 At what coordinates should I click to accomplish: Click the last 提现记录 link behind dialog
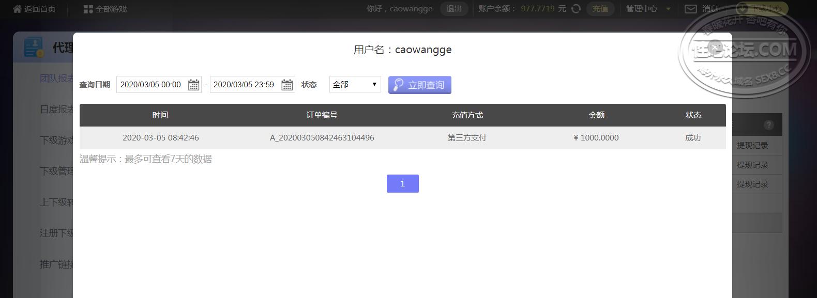(x=752, y=184)
